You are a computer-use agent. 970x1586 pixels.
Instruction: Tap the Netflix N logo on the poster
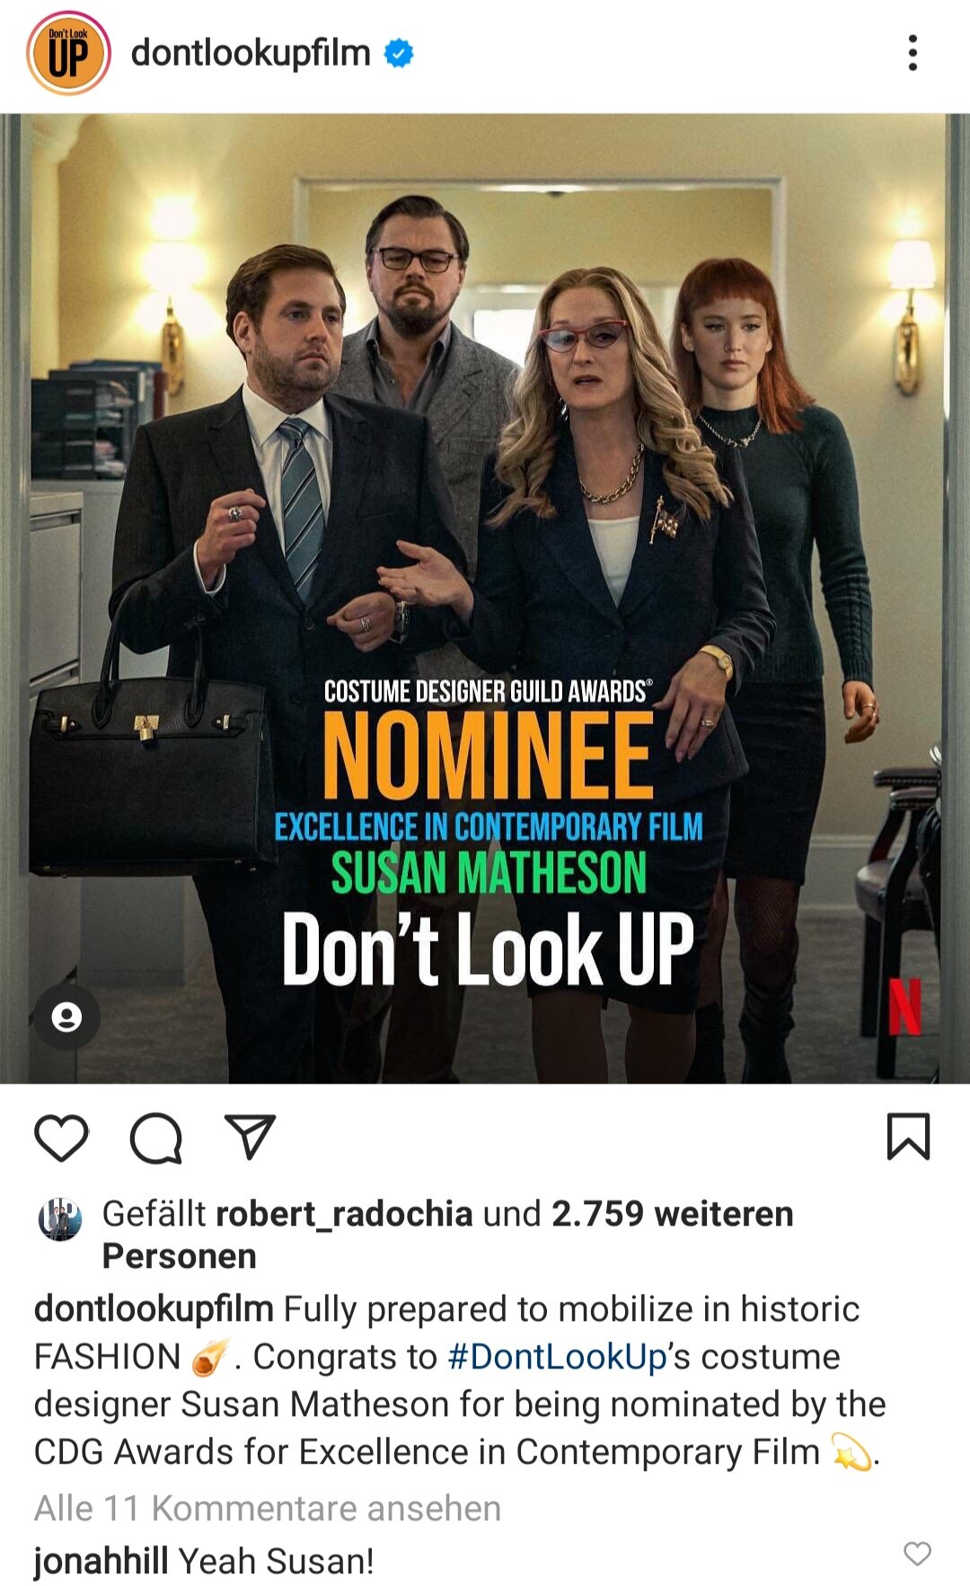coord(904,1006)
